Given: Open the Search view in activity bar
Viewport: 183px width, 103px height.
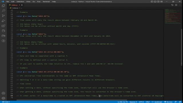Looking at the screenshot, I should coord(3,11).
